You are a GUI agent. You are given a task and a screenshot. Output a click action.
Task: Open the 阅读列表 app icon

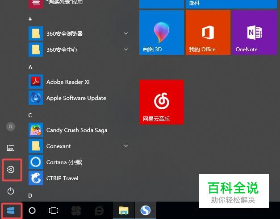(36, 4)
